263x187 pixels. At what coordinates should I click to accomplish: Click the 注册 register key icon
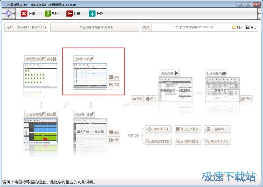[x=69, y=14]
